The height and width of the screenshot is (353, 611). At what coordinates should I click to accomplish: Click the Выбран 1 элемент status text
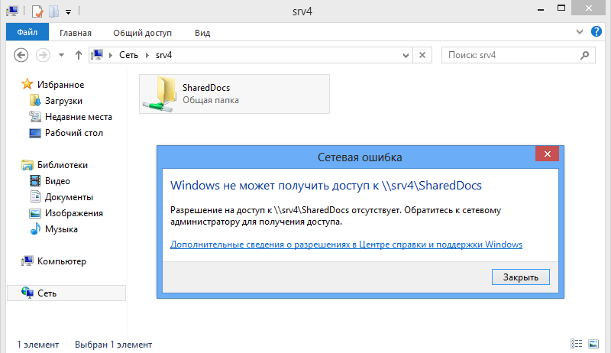[x=113, y=345]
